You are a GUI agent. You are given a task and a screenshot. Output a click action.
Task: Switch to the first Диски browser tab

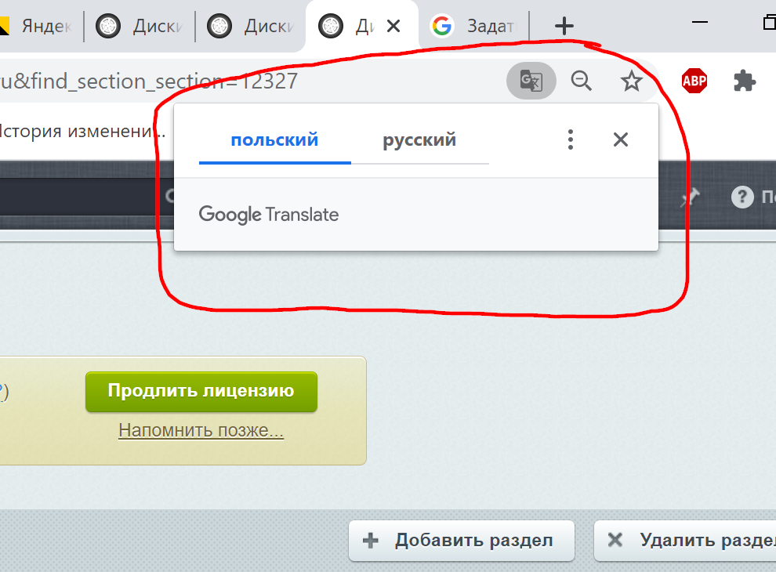140,26
